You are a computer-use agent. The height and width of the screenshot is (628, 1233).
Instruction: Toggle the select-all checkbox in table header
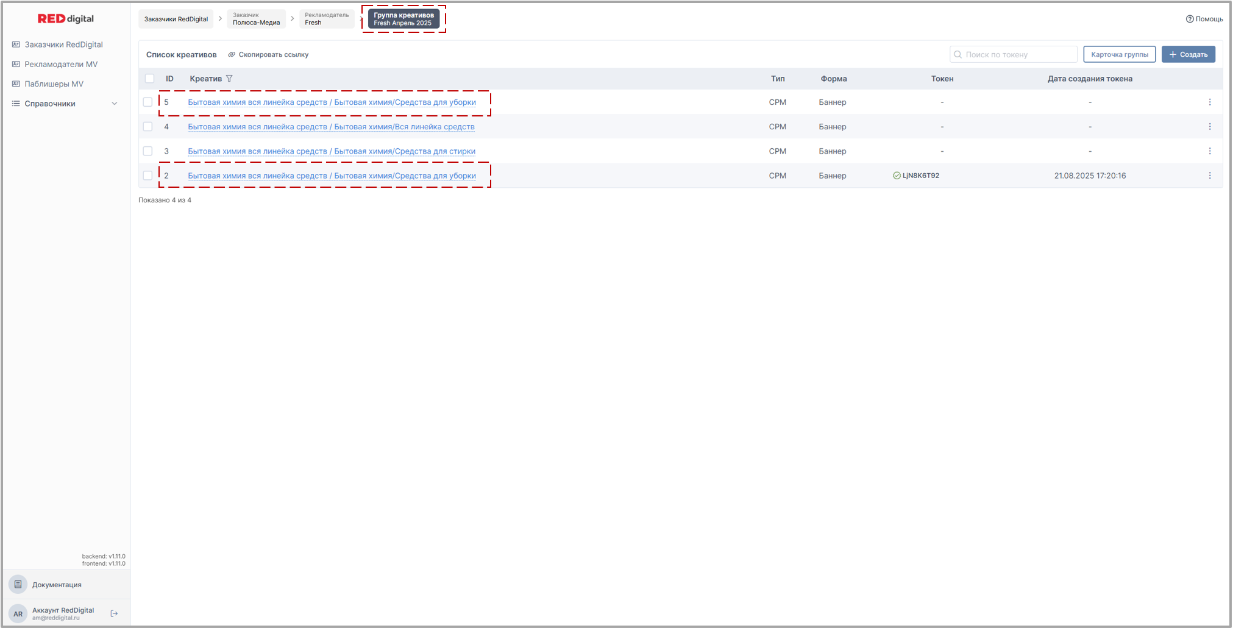[x=150, y=79]
